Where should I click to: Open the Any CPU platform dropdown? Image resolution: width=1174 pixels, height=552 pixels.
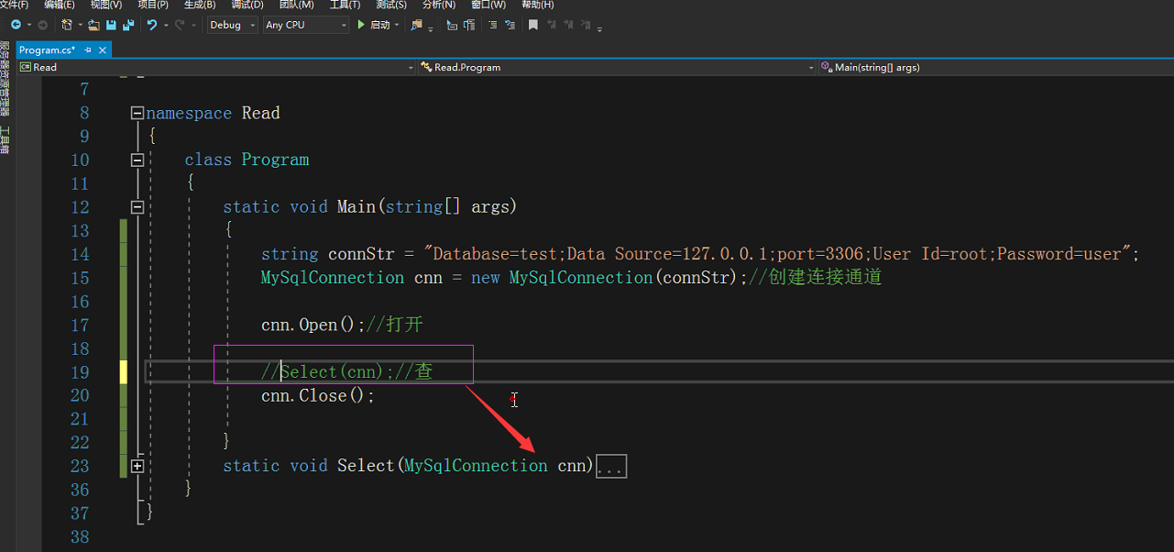click(x=305, y=25)
